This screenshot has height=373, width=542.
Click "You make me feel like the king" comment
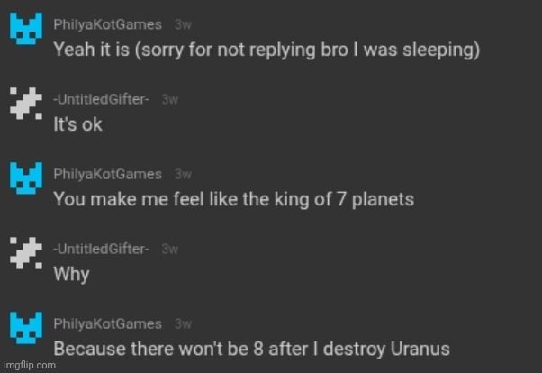coord(233,199)
